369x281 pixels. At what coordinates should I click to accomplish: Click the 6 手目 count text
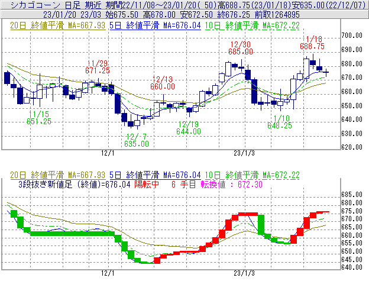[x=183, y=184]
